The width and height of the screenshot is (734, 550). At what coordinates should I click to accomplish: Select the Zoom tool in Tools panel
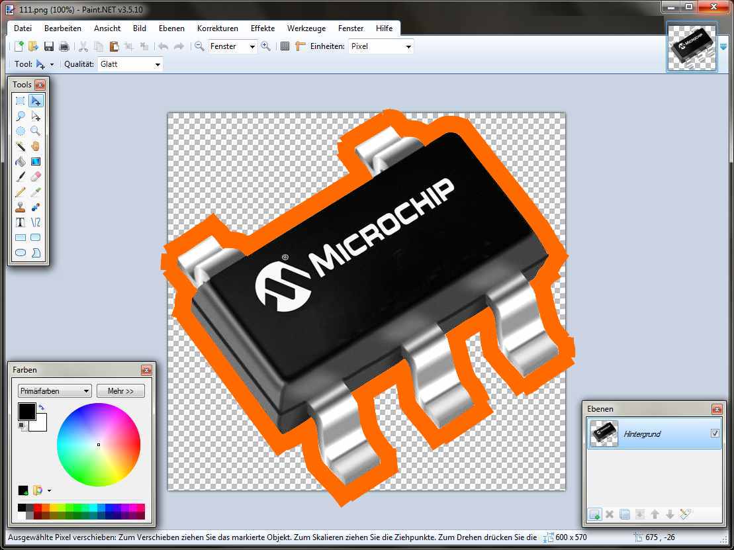(x=36, y=131)
